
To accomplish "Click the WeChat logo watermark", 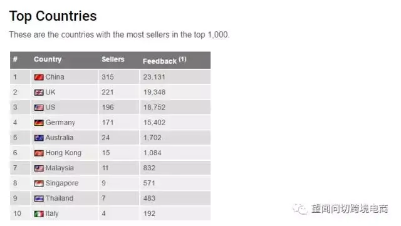I will pos(300,209).
